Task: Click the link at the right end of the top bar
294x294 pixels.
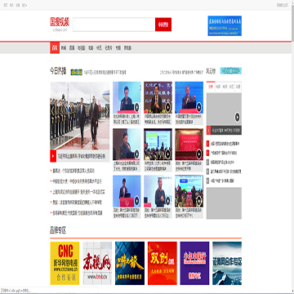Action: [283, 5]
